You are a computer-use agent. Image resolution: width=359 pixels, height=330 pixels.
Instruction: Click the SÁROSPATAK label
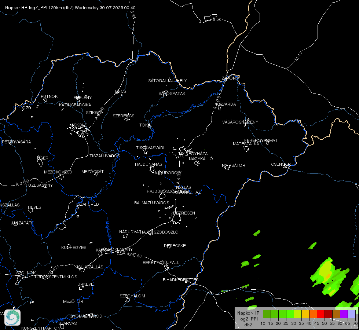click(172, 93)
